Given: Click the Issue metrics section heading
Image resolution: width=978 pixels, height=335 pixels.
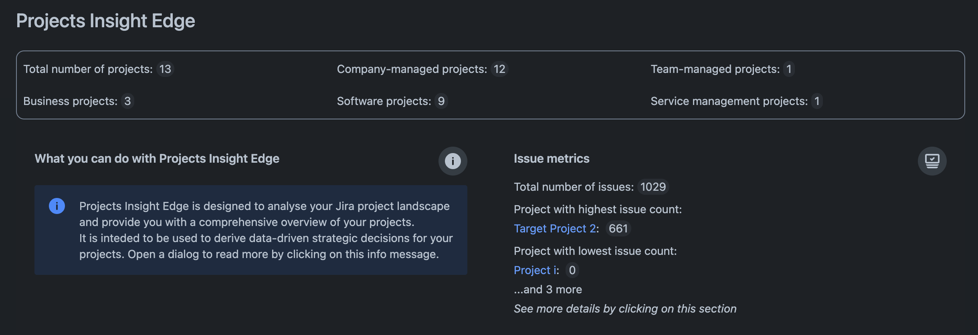Looking at the screenshot, I should (x=552, y=159).
